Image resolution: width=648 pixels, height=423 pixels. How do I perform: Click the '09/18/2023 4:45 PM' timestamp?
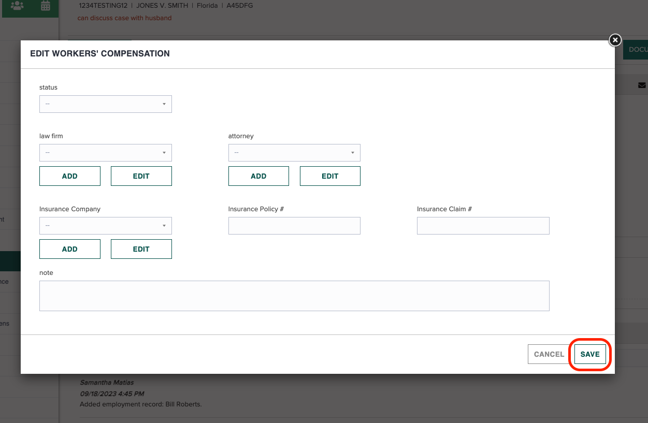coord(112,393)
